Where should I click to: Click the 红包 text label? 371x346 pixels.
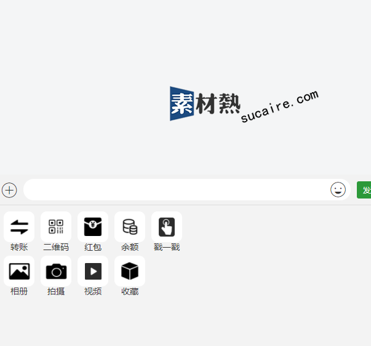pyautogui.click(x=93, y=247)
